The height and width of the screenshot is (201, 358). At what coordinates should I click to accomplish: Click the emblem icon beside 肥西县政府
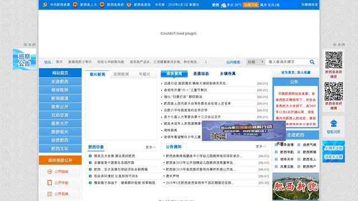point(102,4)
